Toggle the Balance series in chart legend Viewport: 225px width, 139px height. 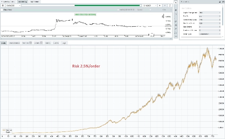(x=7, y=130)
